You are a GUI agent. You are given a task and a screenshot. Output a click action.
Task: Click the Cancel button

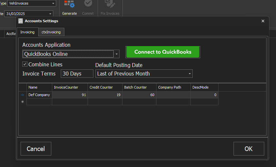pyautogui.click(x=36, y=149)
